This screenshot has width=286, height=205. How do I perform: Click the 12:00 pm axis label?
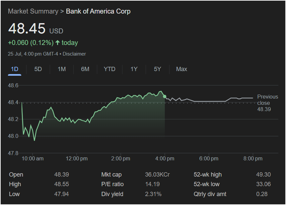coord(77,159)
